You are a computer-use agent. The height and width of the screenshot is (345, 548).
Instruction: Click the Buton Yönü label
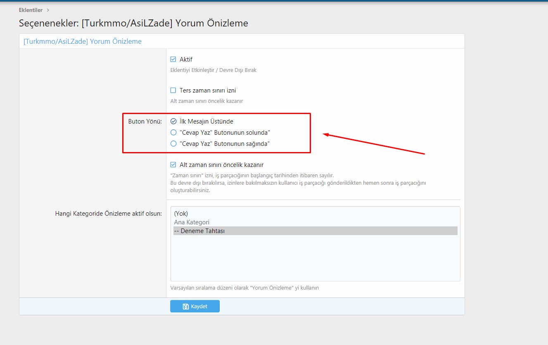click(145, 121)
